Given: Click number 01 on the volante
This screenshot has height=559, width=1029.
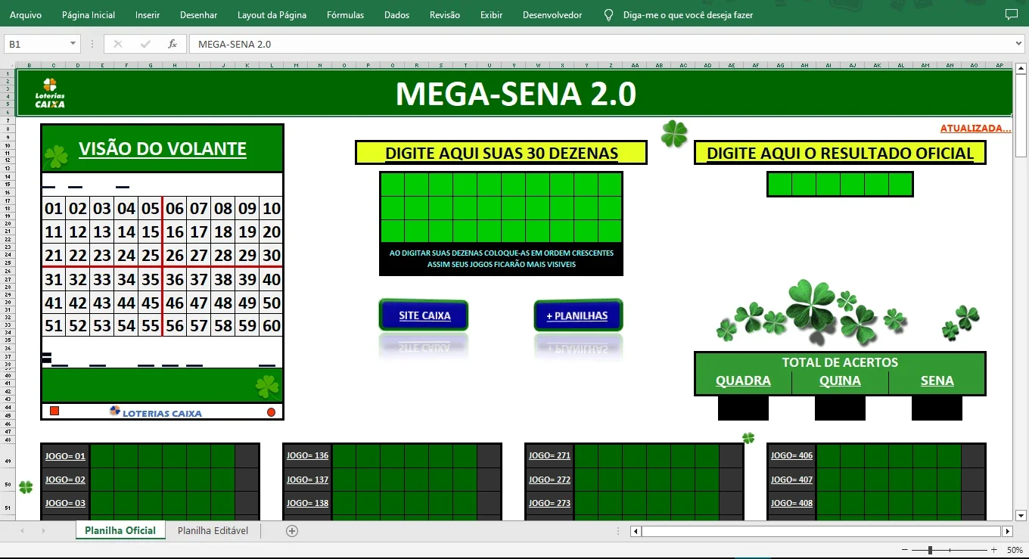Looking at the screenshot, I should tap(54, 209).
